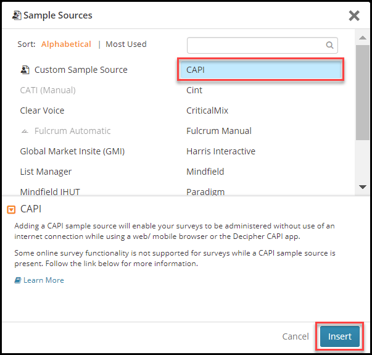Select the CriticalMix source

point(207,111)
